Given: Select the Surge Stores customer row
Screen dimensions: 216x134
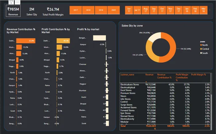Looking at the screenshot, I should pos(165,105).
